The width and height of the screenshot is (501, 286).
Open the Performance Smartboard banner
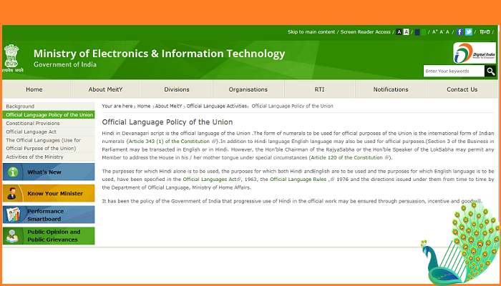tap(49, 214)
